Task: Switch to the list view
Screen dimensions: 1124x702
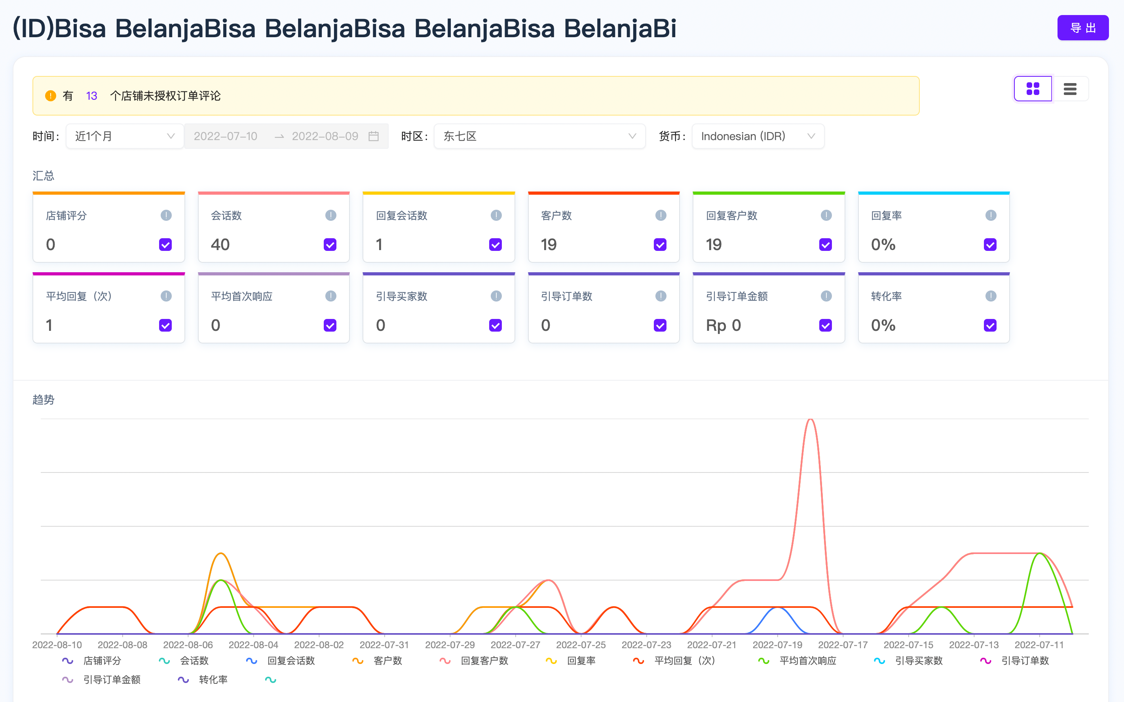Action: pos(1070,89)
